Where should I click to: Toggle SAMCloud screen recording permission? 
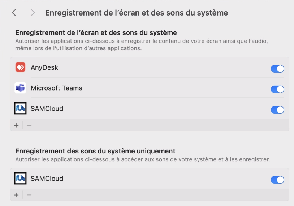tap(277, 110)
